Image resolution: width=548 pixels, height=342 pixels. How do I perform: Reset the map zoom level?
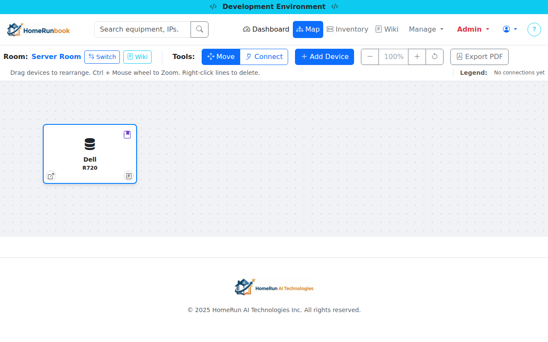click(435, 57)
